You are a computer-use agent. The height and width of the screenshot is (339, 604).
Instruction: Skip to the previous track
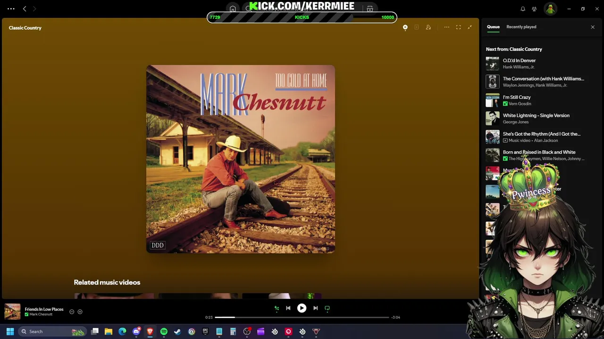pos(288,308)
